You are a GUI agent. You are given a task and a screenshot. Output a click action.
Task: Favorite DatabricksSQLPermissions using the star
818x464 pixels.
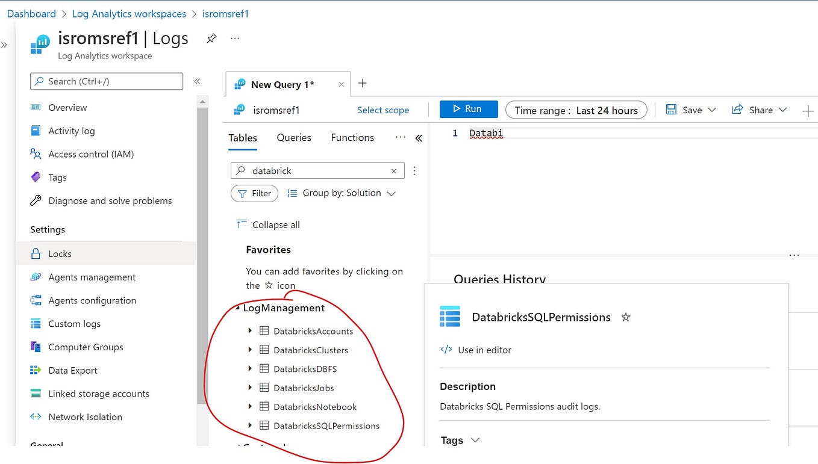[625, 317]
